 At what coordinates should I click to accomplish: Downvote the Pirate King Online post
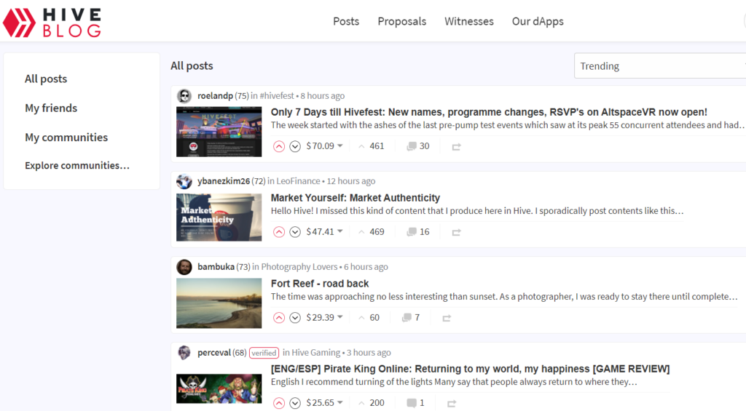pos(295,403)
